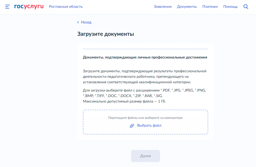Click the Загрузите документы heading
The height and width of the screenshot is (167, 256).
tap(106, 34)
